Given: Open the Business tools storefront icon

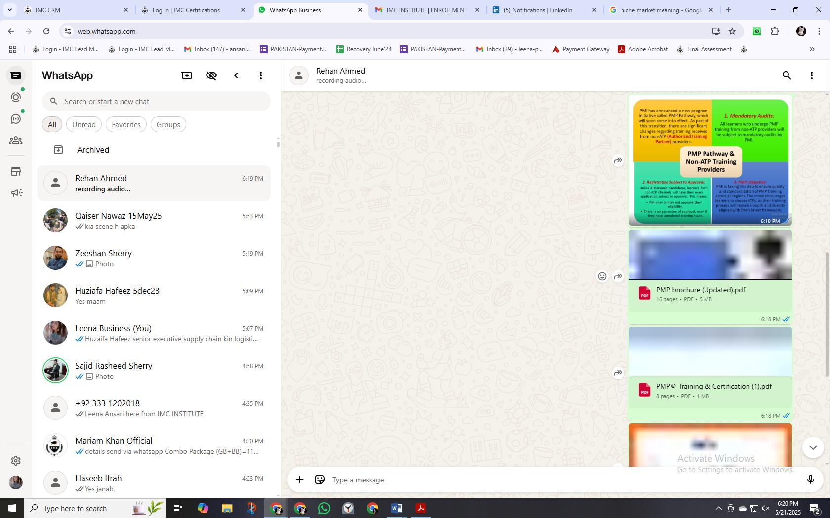Looking at the screenshot, I should pyautogui.click(x=16, y=171).
